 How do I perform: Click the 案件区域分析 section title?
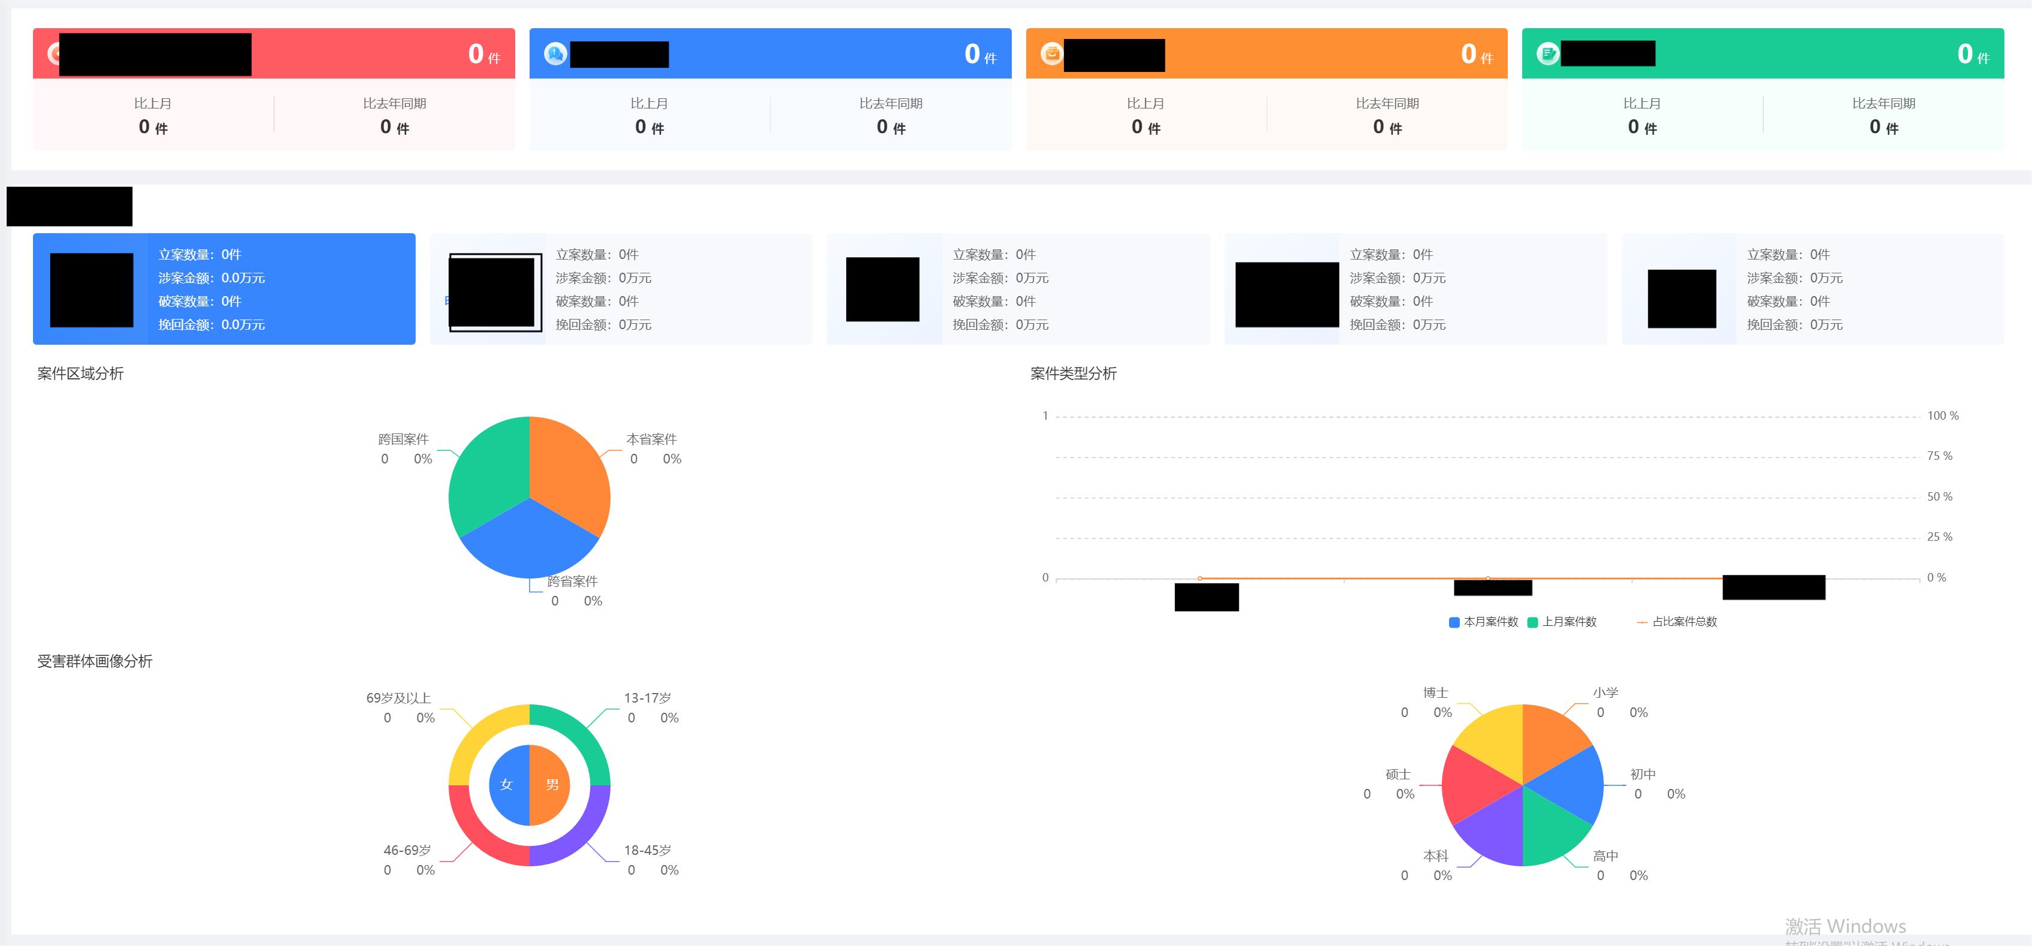click(80, 373)
